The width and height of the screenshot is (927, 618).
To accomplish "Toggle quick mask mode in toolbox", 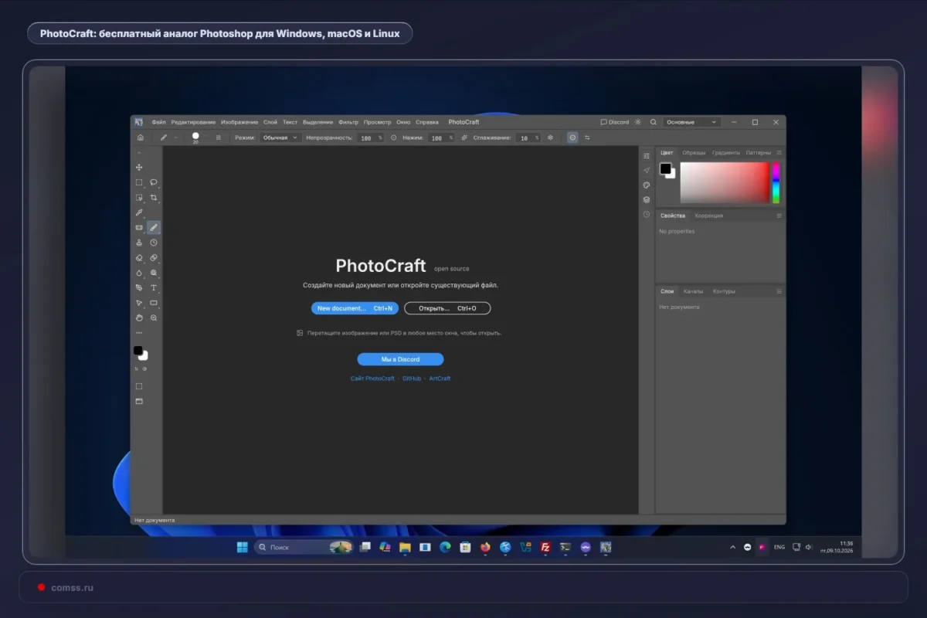I will 139,386.
